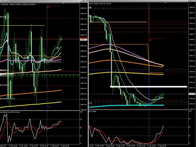
Task: Click the '2 Feb 16:45' time label
Action: 13,146
